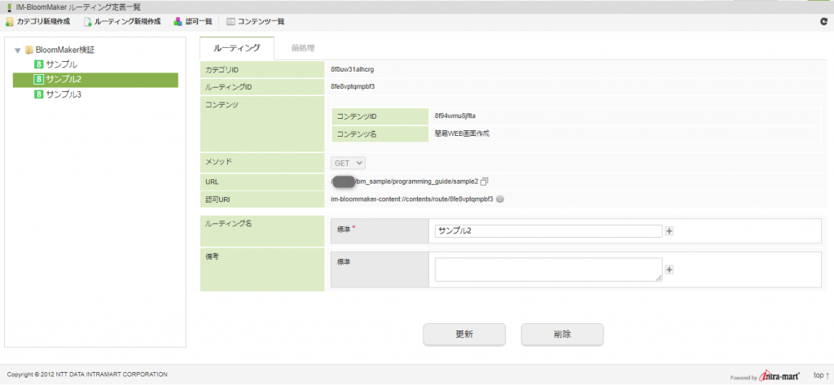This screenshot has height=385, width=834.
Task: Click the 更新 button
Action: click(x=464, y=335)
